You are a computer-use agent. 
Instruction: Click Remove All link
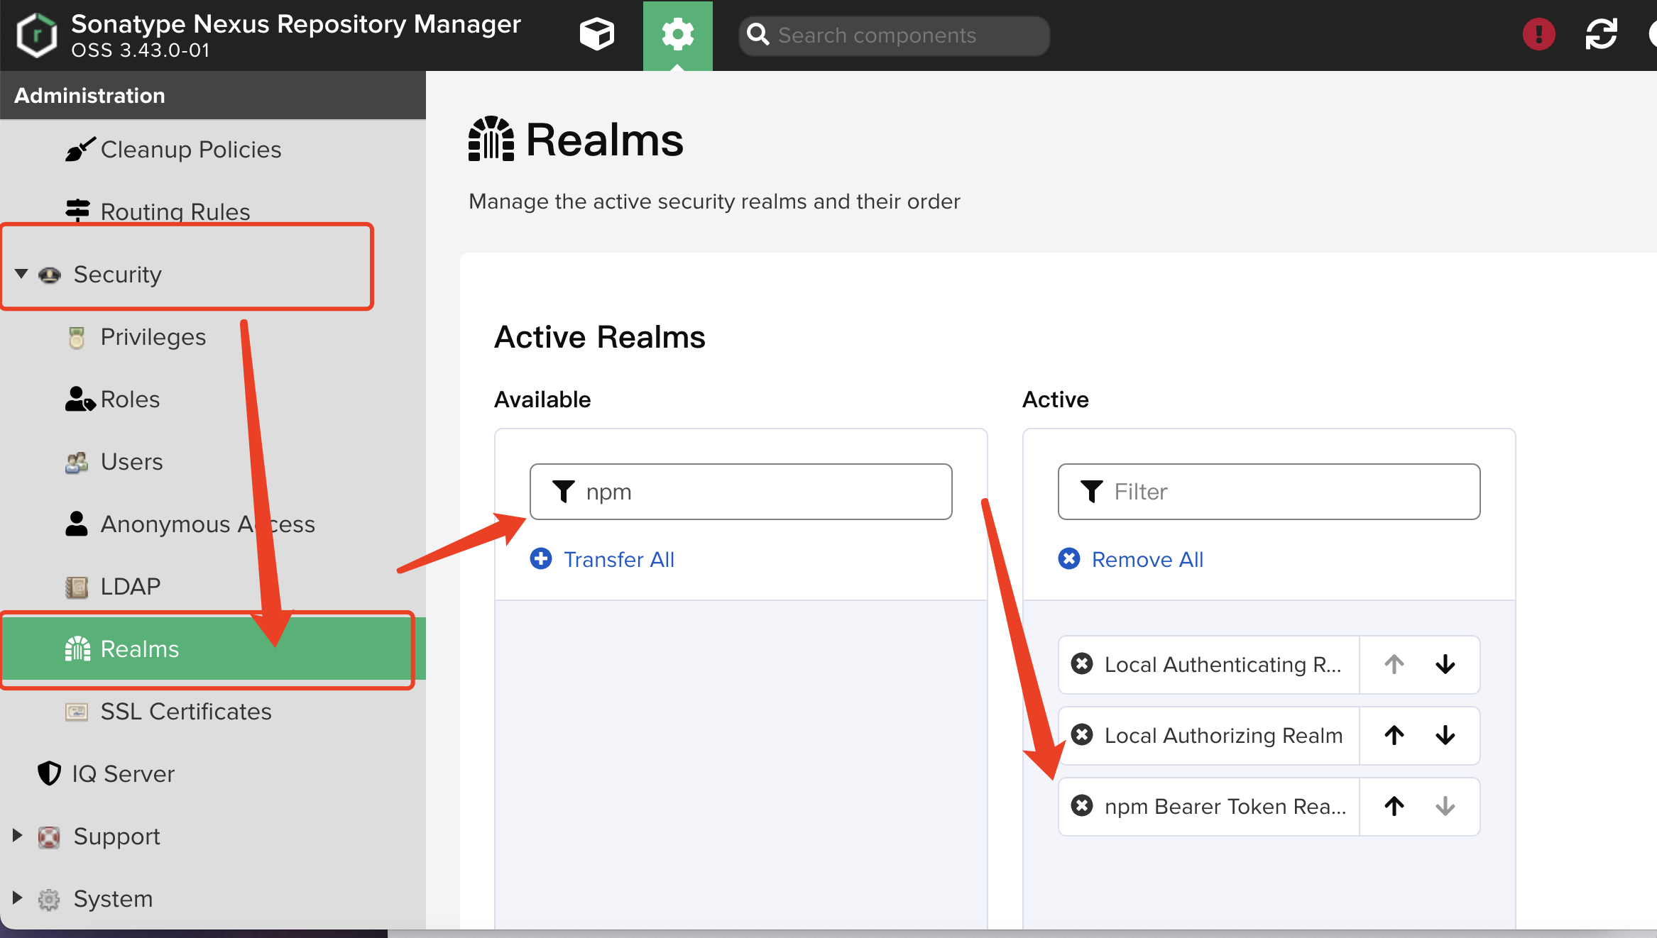[1147, 560]
